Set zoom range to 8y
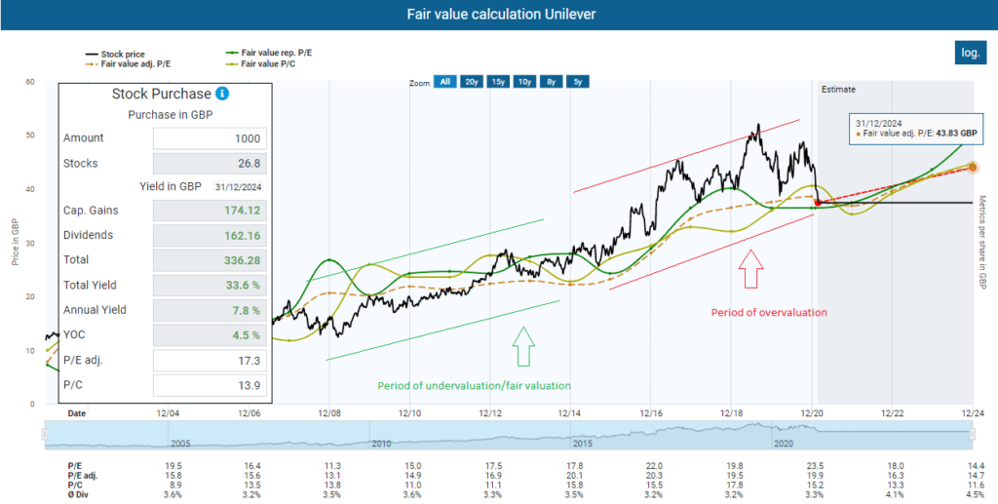The width and height of the screenshot is (998, 504). 552,82
